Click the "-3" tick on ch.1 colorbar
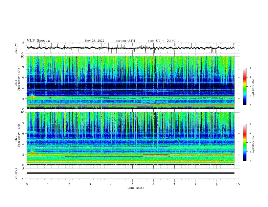268x207 pixels. point(249,68)
